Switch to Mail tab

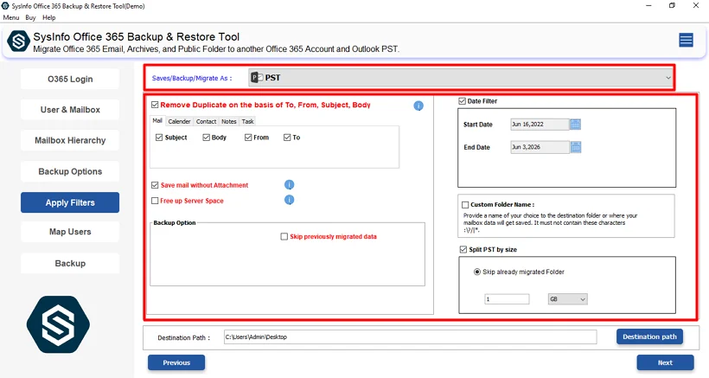coord(157,121)
